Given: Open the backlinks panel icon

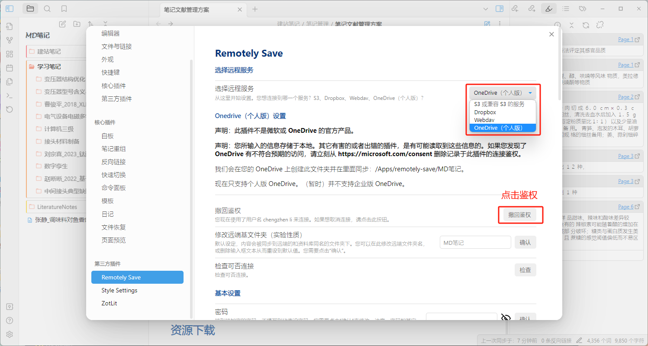Looking at the screenshot, I should pos(515,8).
